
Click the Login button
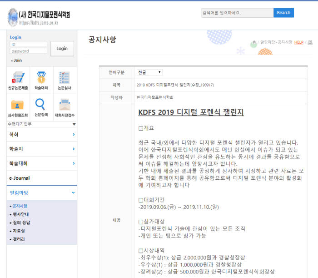coord(62,49)
